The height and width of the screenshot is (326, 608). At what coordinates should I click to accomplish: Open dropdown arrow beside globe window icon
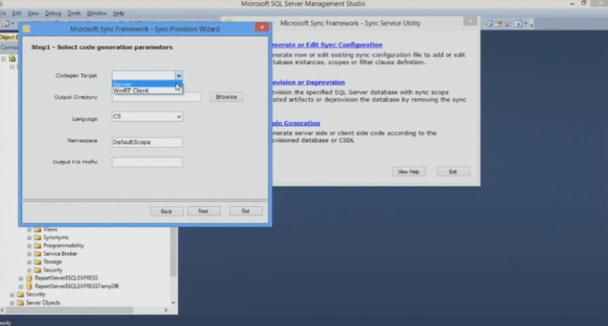point(526,24)
